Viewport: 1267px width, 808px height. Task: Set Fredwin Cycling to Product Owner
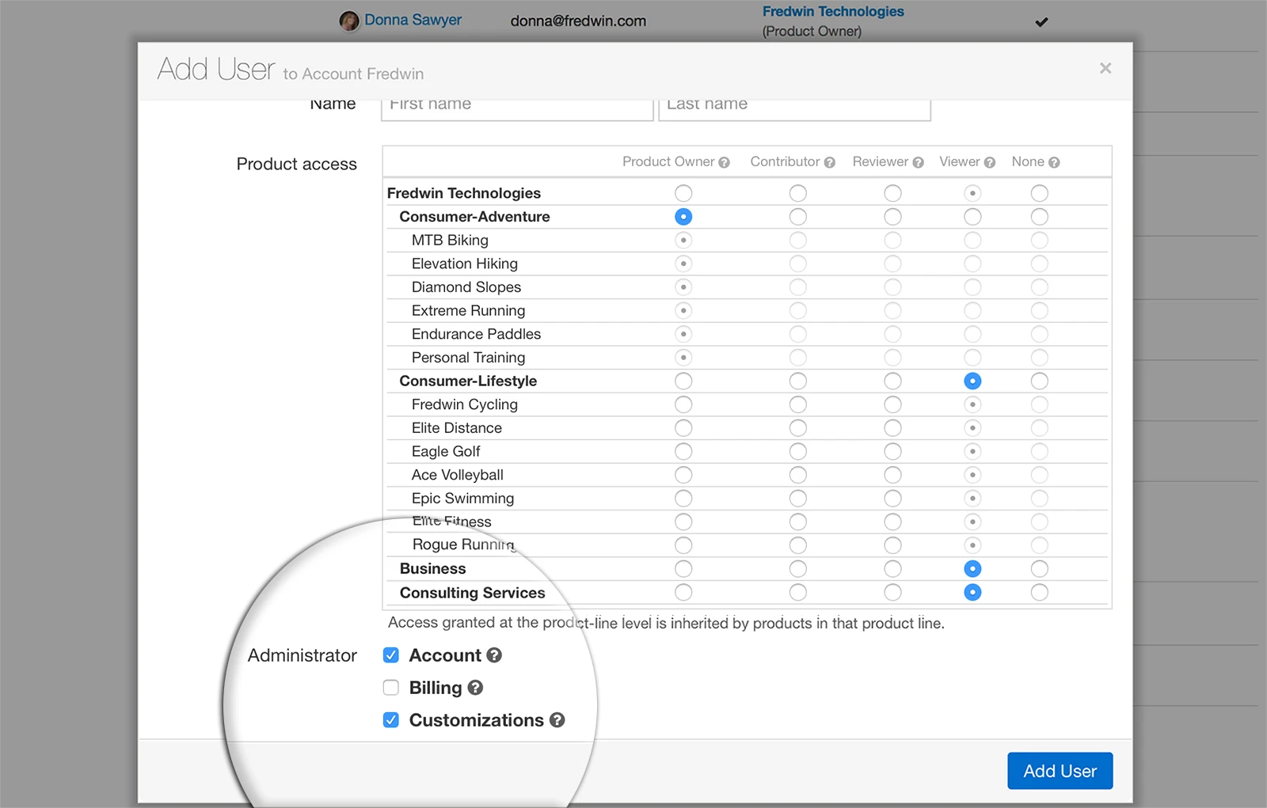[683, 405]
